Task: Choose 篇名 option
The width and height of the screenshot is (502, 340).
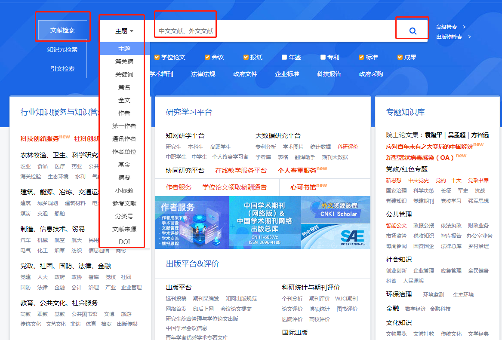Action: point(124,87)
